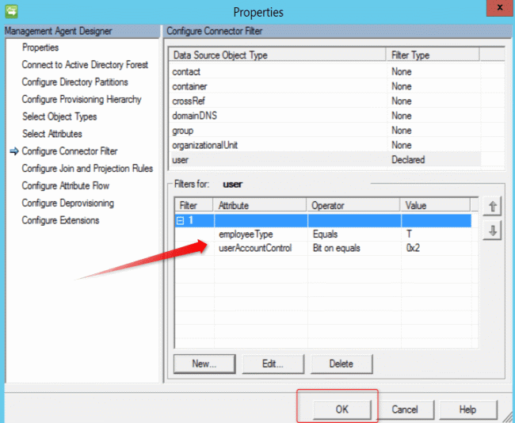Open Configure Directory Partitions page

point(75,82)
